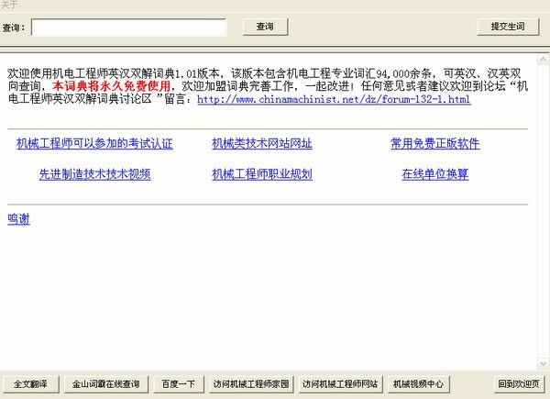Click the 鸣谢 link
550x399 pixels.
pos(18,219)
